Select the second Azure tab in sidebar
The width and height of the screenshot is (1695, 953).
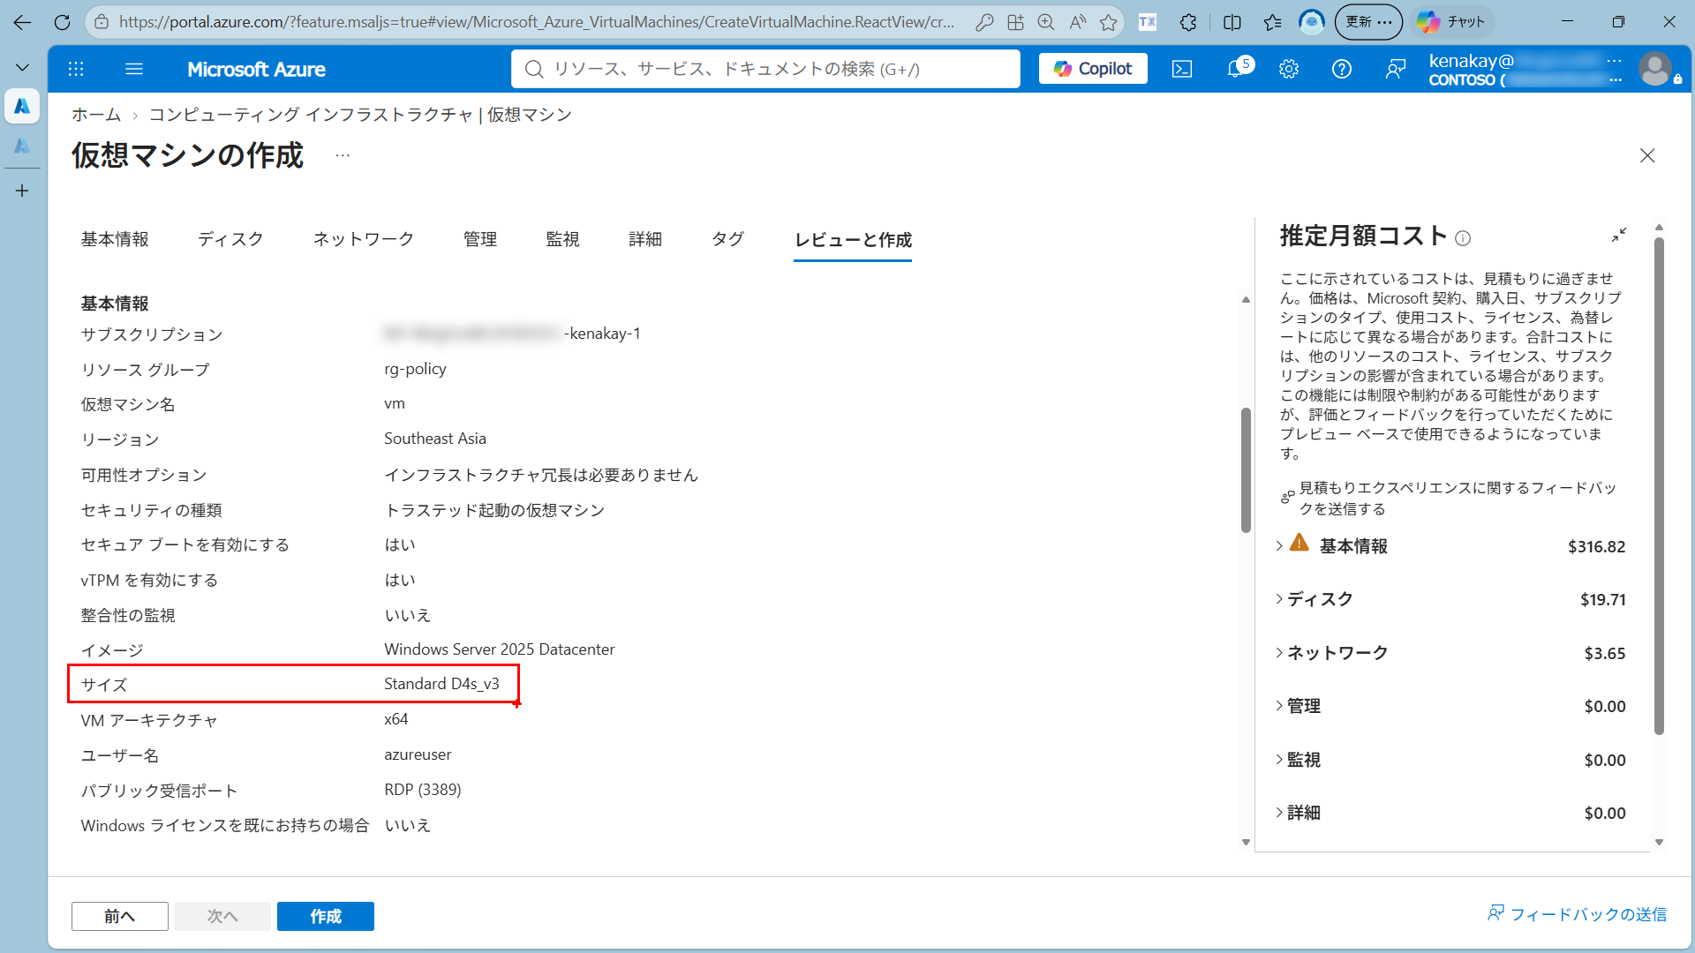click(22, 146)
